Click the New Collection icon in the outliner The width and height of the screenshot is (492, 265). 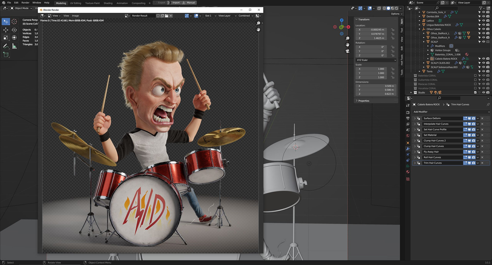tap(488, 8)
